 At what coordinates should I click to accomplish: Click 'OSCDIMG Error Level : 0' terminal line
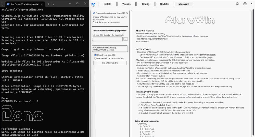point(20,101)
